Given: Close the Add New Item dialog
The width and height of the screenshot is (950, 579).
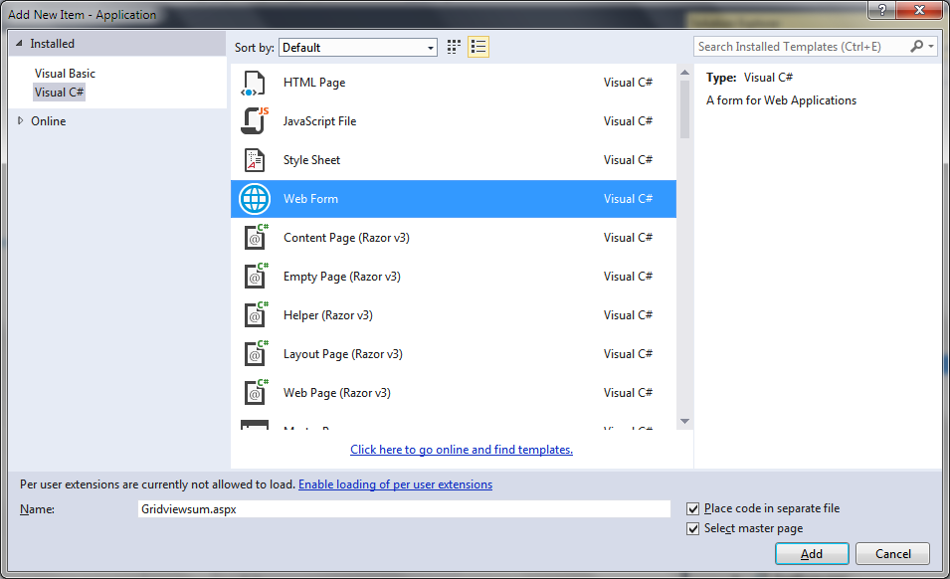Looking at the screenshot, I should (x=920, y=10).
